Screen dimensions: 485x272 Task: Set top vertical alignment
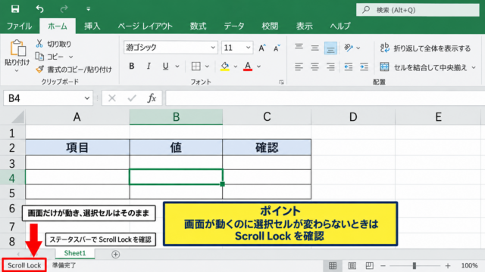click(x=299, y=47)
